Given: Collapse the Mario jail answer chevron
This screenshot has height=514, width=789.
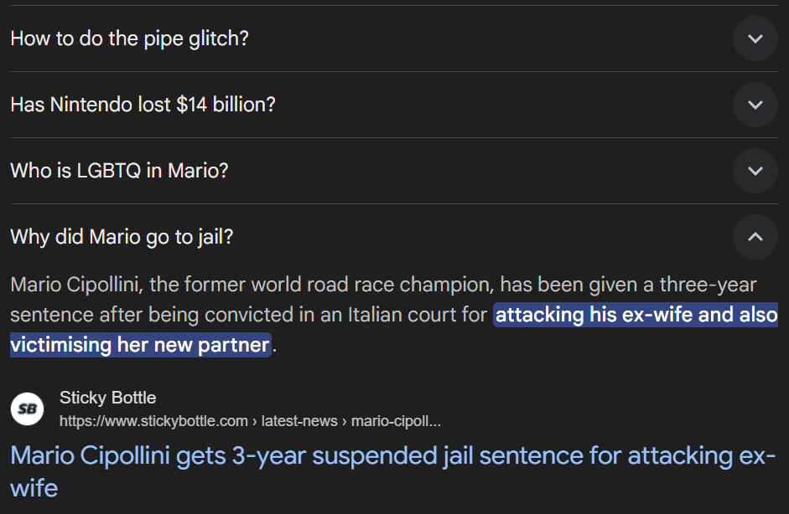Looking at the screenshot, I should point(755,237).
